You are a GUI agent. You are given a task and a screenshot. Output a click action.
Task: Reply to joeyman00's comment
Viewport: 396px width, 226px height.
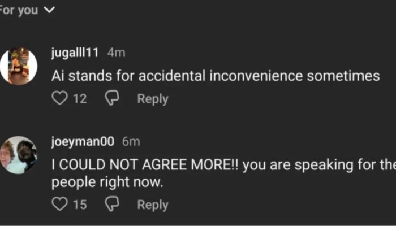coord(152,205)
